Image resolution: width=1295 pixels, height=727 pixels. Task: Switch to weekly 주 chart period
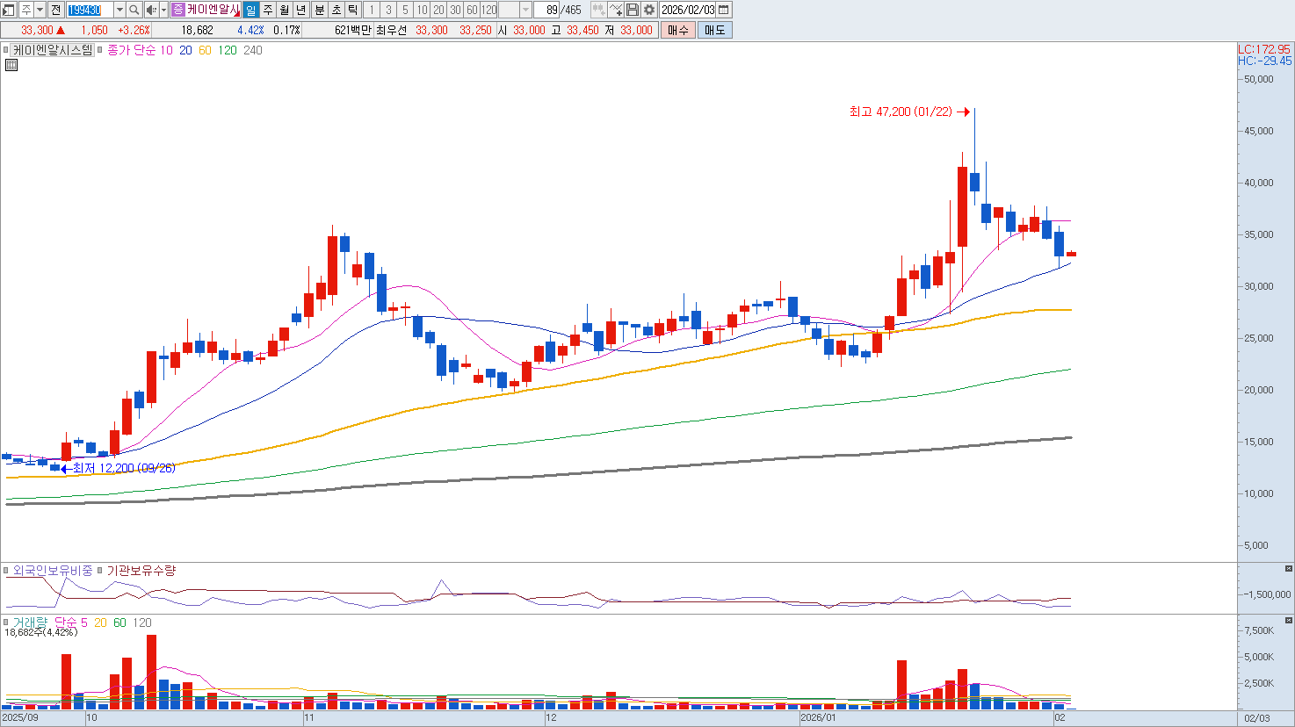pos(268,10)
